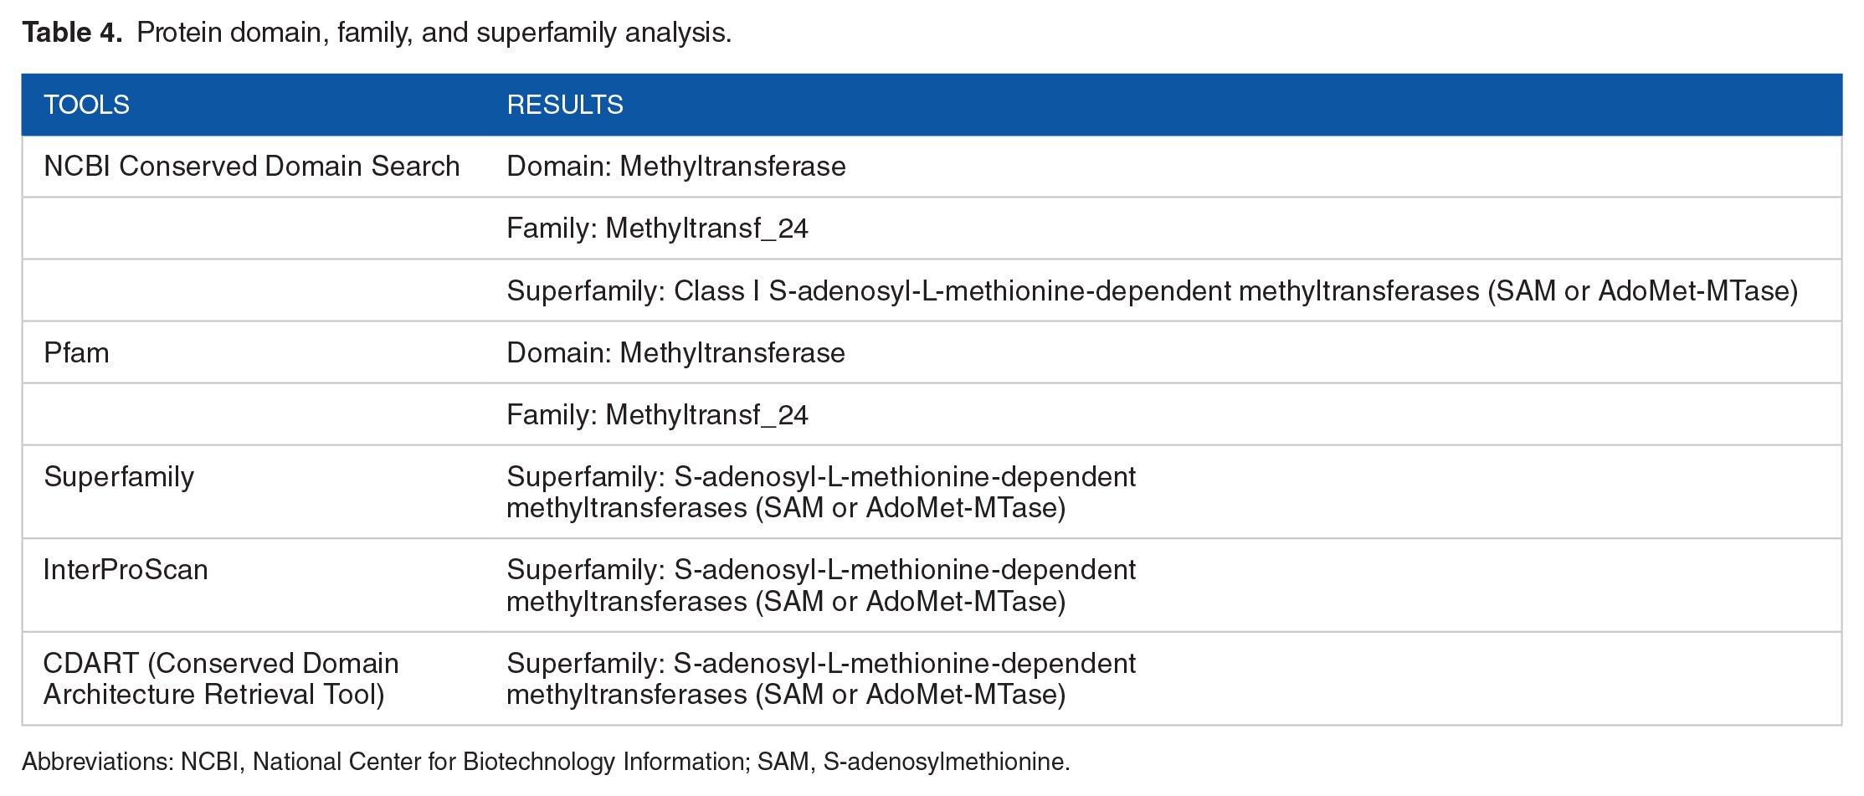1864x796 pixels.
Task: Click Pfam's Domain: Methyltransferase result
Action: 676,352
